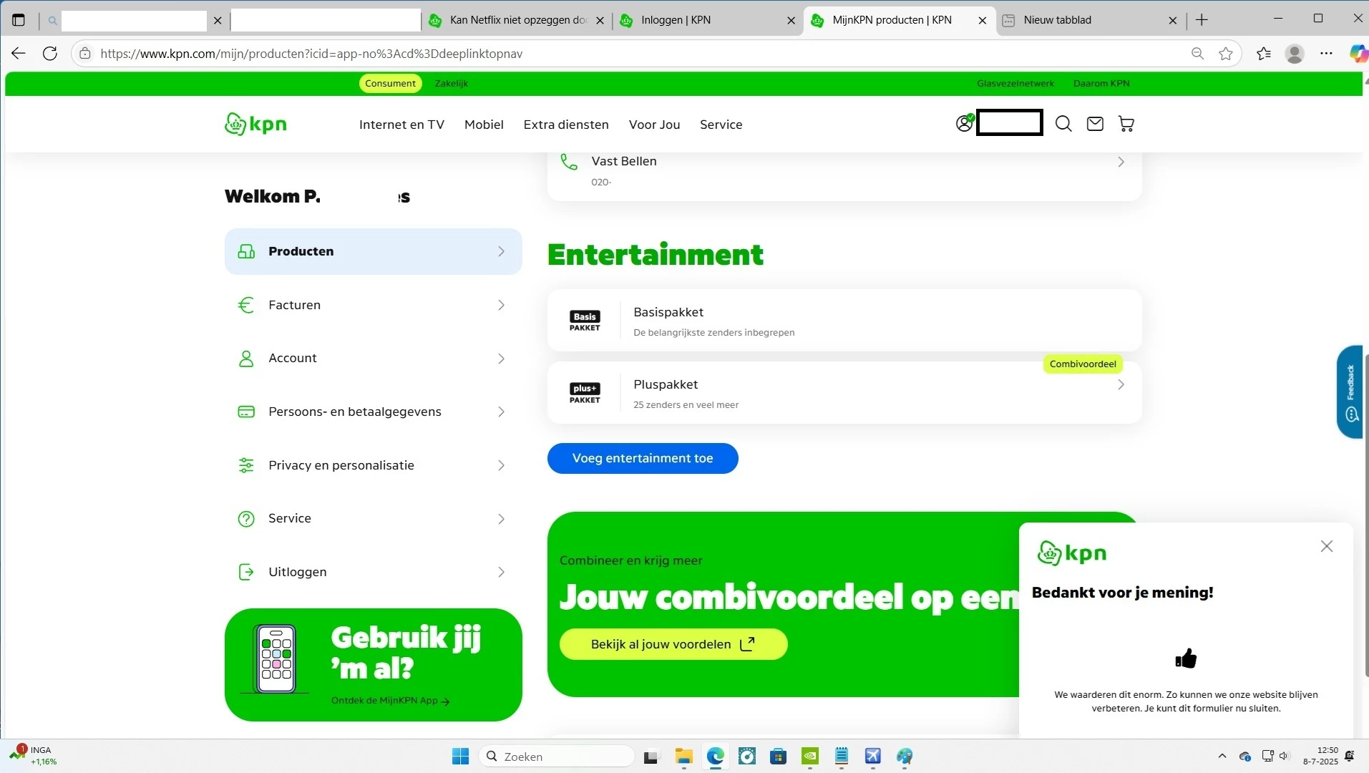Open the Service menu in the top navigation

point(721,125)
